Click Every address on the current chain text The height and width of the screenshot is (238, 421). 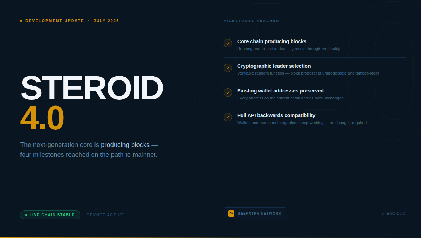pos(290,98)
